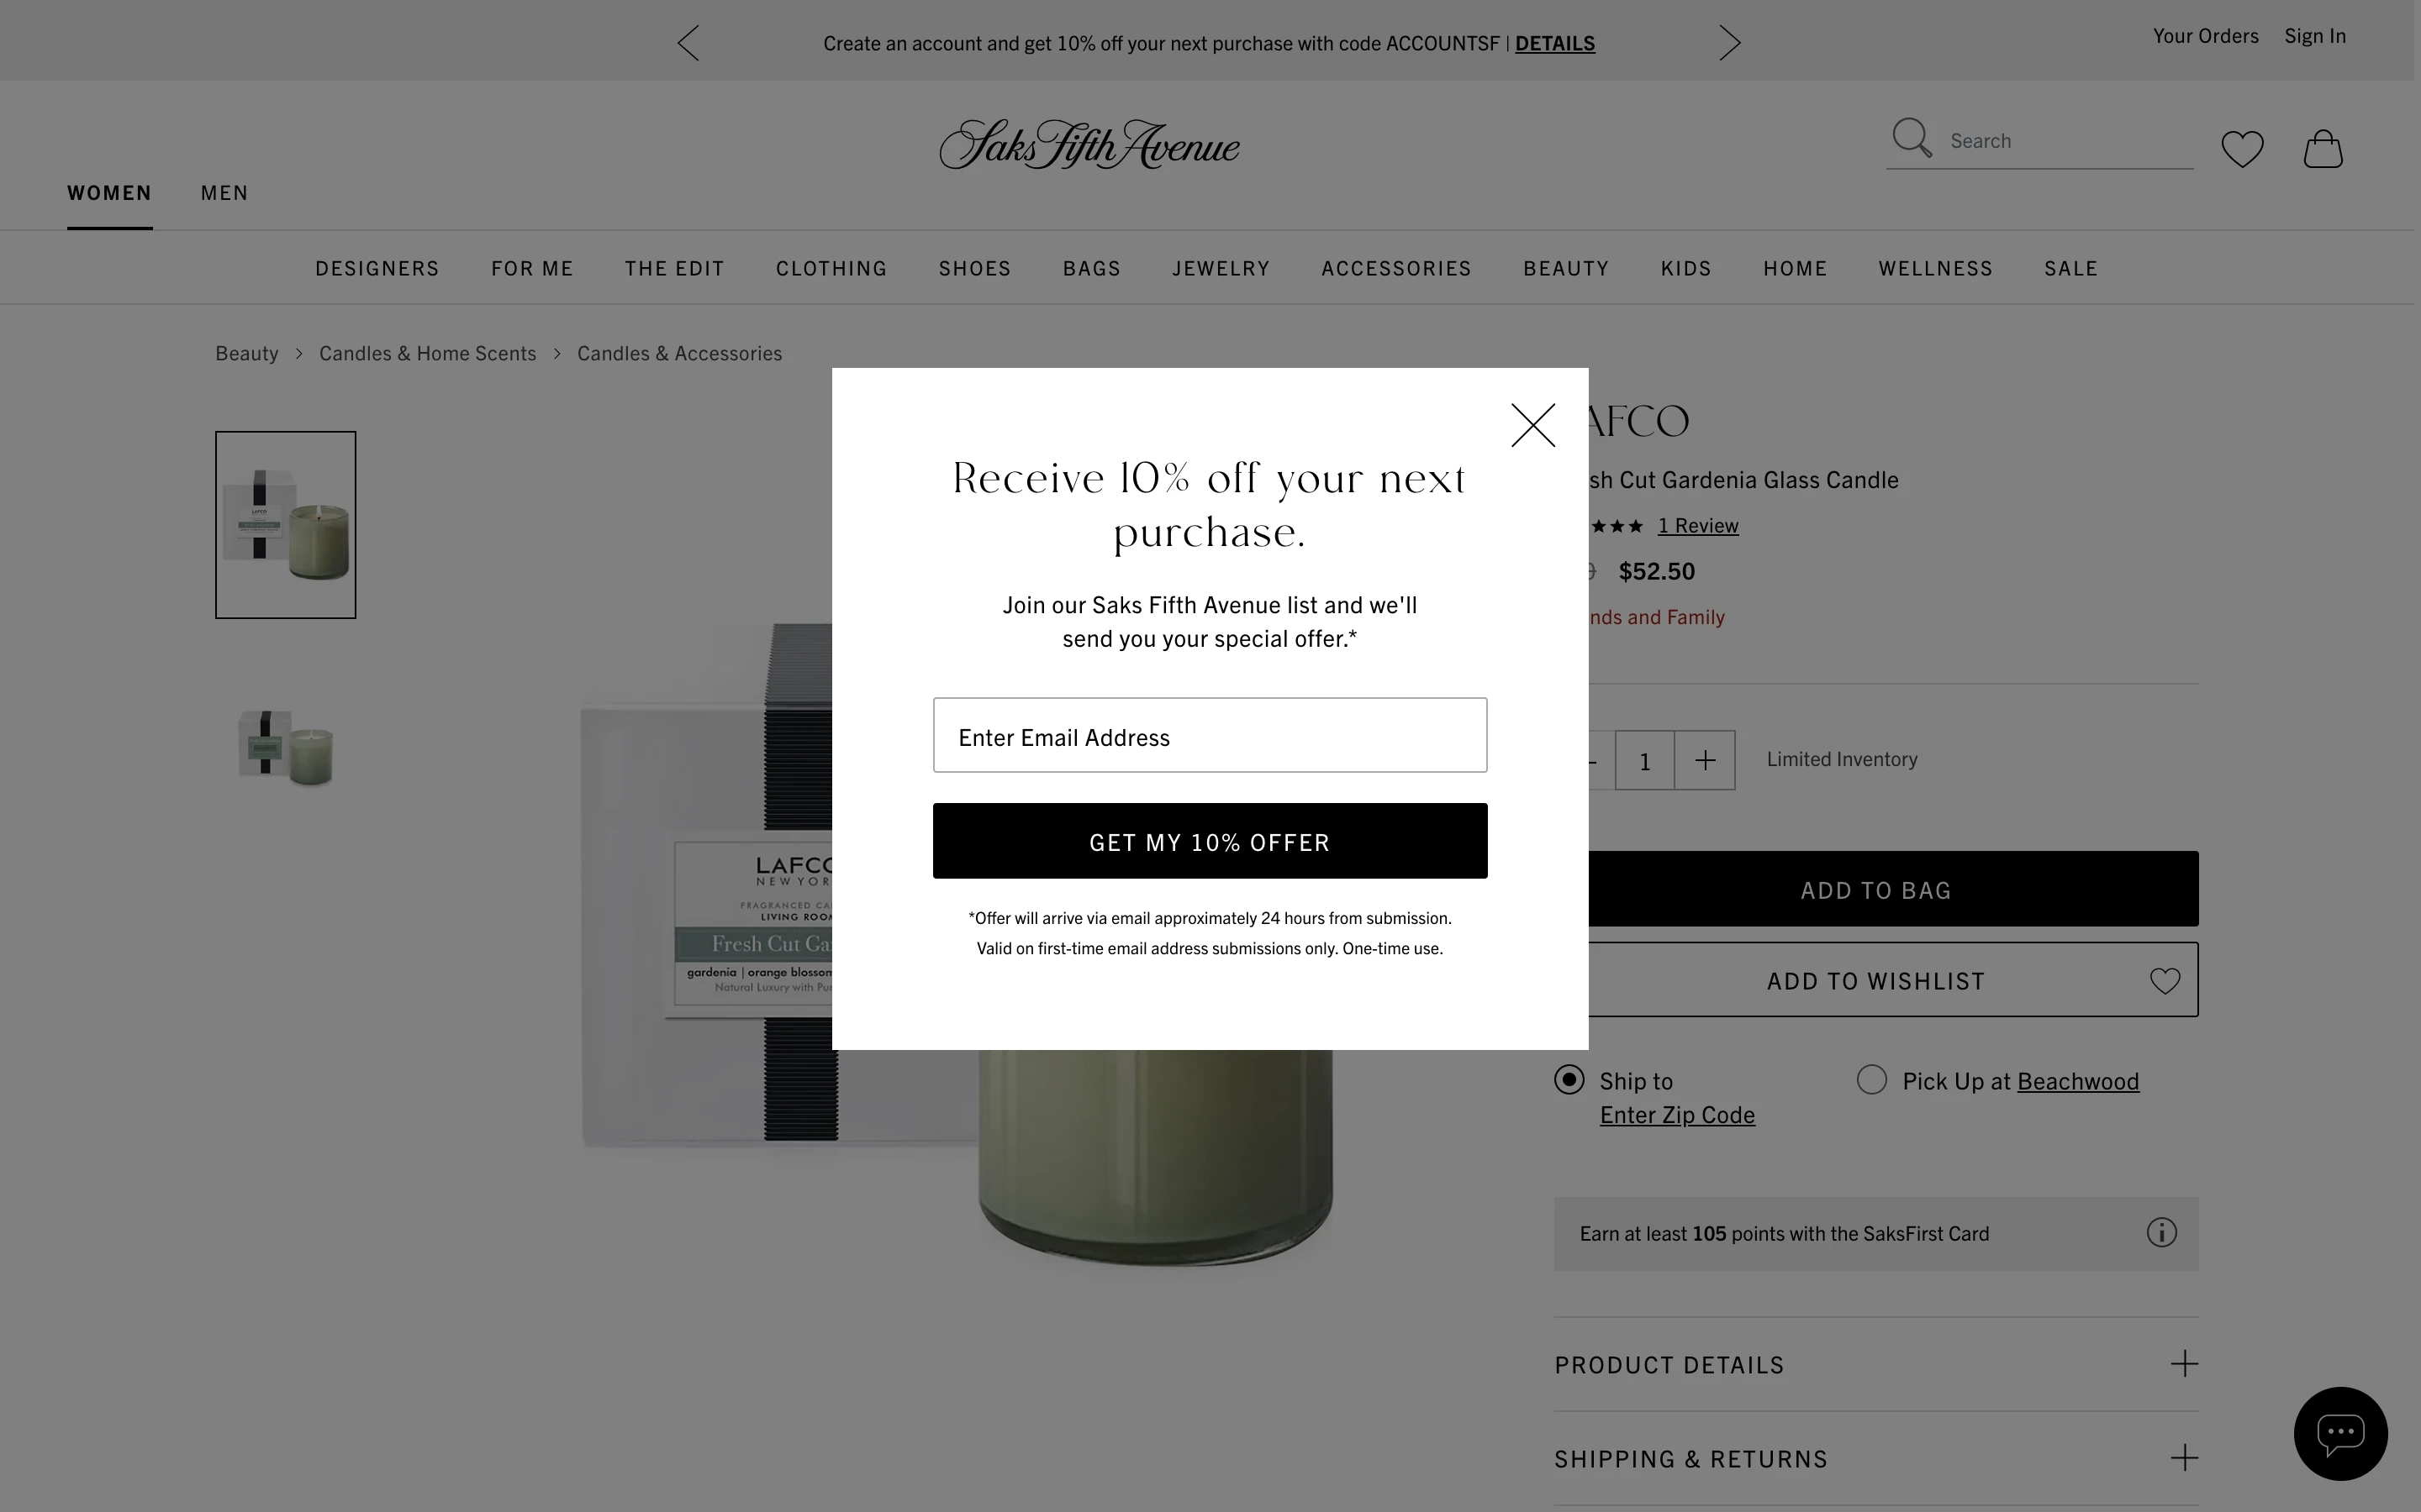The width and height of the screenshot is (2421, 1512).
Task: Show next promo banner message
Action: pos(1730,43)
